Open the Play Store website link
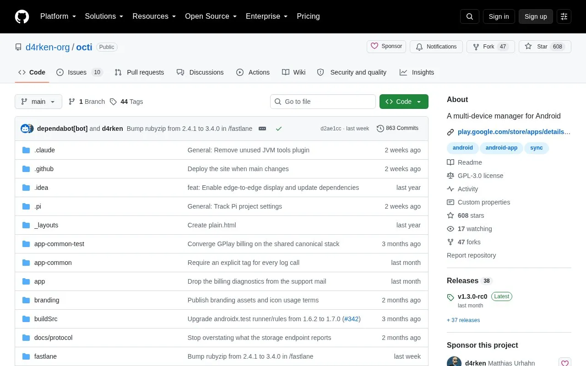Image resolution: width=586 pixels, height=366 pixels. tap(514, 132)
